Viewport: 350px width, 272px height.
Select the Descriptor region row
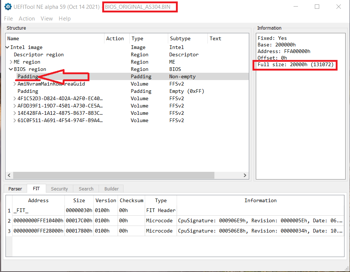(x=127, y=54)
